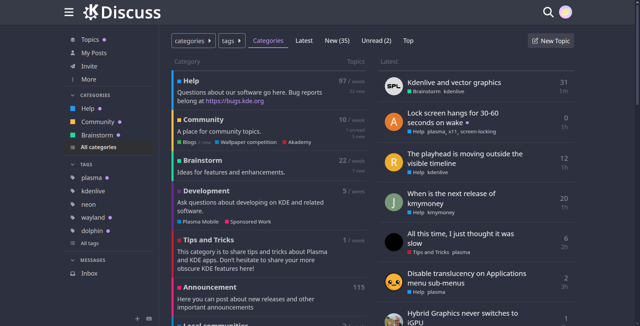Screen dimensions: 640x326
Task: View the green J avatar profile
Action: pyautogui.click(x=394, y=202)
